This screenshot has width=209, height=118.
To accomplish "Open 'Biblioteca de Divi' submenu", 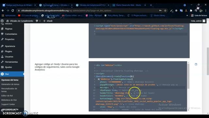I will (9, 100).
